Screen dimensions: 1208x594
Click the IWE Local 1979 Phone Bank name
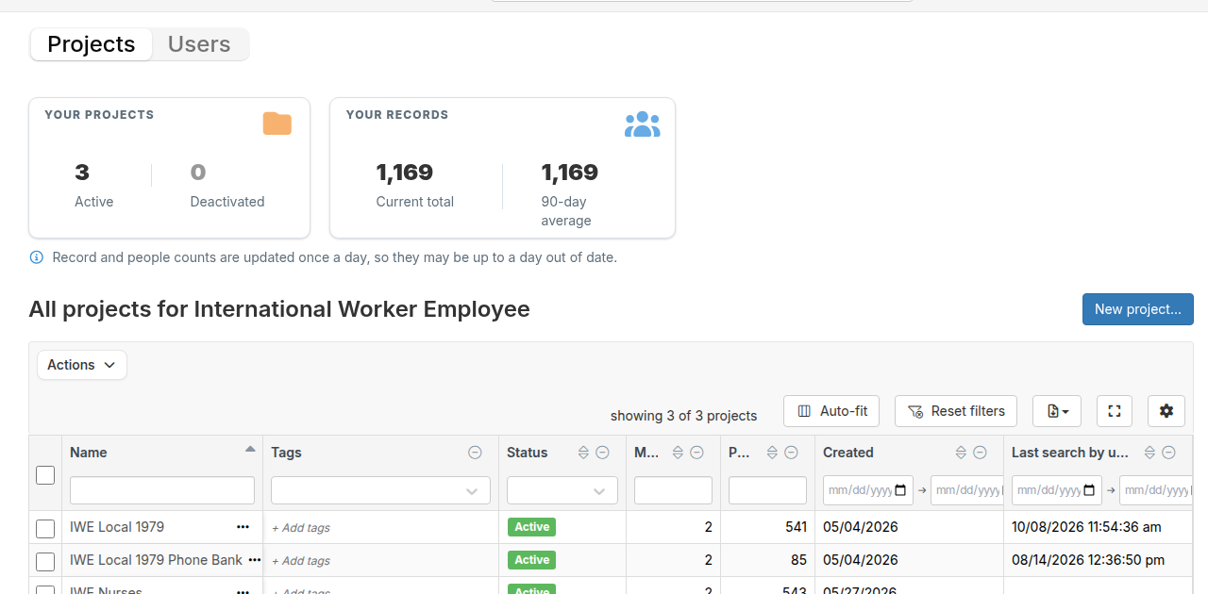(156, 560)
